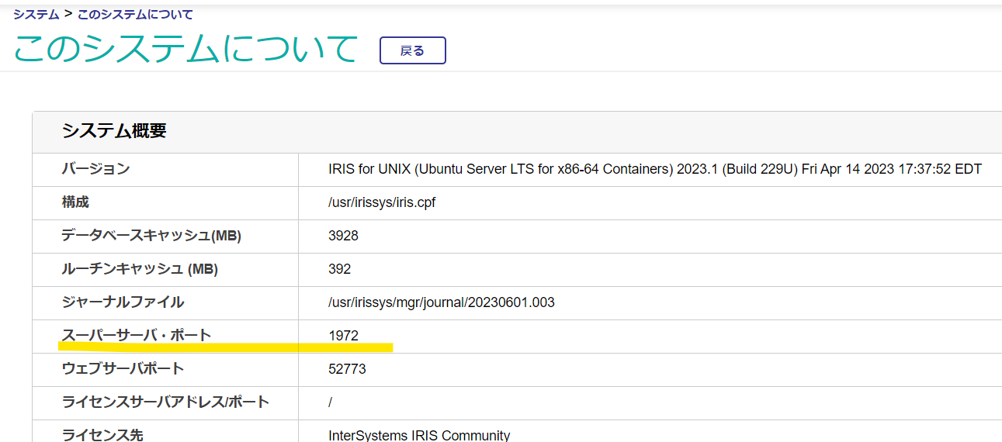The width and height of the screenshot is (1002, 442).
Task: Click the /usr/irissys/iris.cpf configuration path
Action: click(383, 202)
